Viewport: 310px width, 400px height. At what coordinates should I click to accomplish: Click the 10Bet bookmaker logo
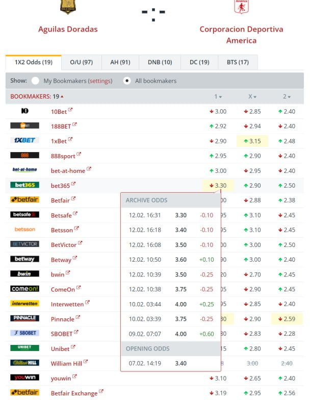tap(24, 111)
